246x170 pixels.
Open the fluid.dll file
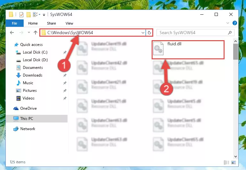click(x=188, y=49)
